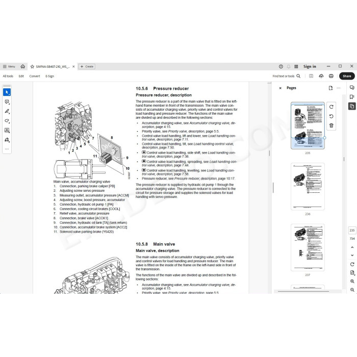
Task: Click the Create button
Action: 87,66
